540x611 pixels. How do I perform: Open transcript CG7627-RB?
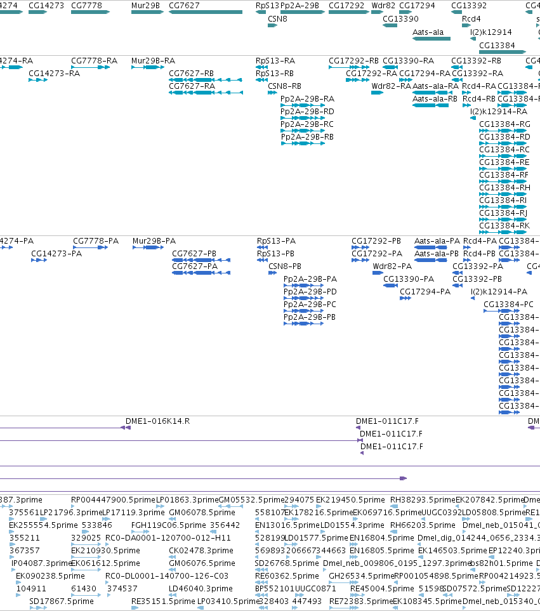point(191,73)
